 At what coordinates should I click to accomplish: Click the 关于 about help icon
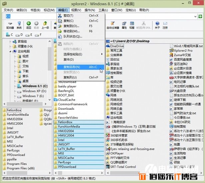(x=157, y=25)
